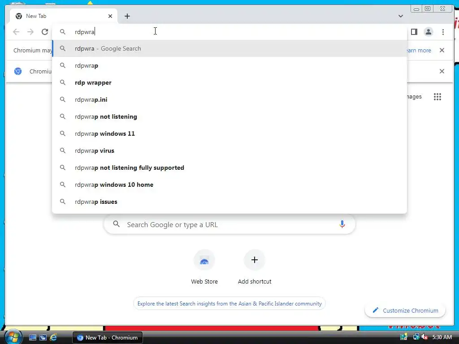Open the Asian & Pacific Islander insights link
Screen dimensions: 459x344
click(229, 304)
